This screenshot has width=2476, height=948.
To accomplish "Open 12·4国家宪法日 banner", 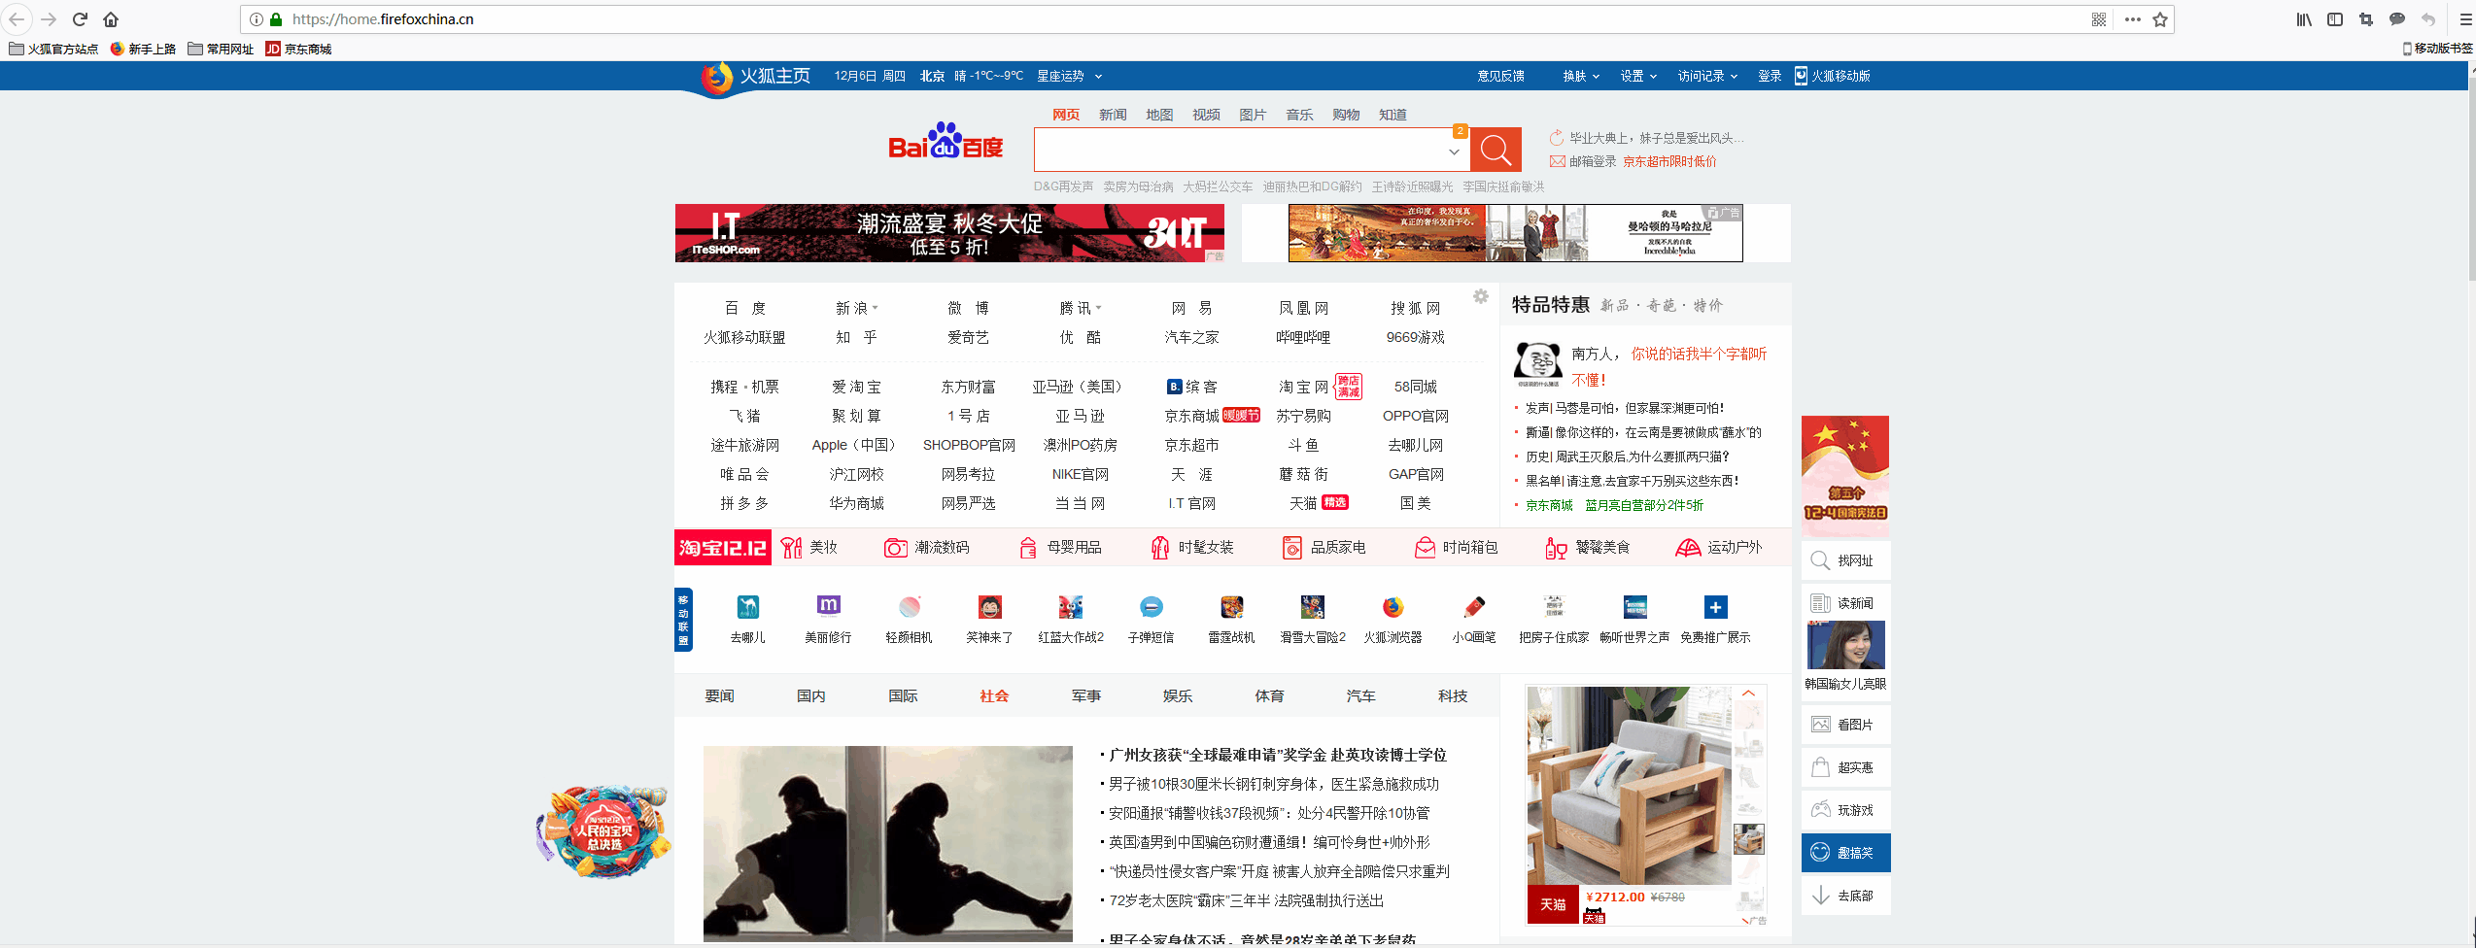I will [1845, 476].
